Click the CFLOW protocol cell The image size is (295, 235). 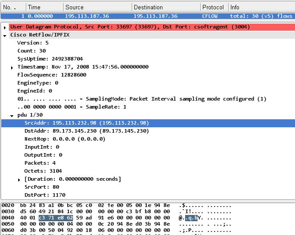click(x=210, y=16)
